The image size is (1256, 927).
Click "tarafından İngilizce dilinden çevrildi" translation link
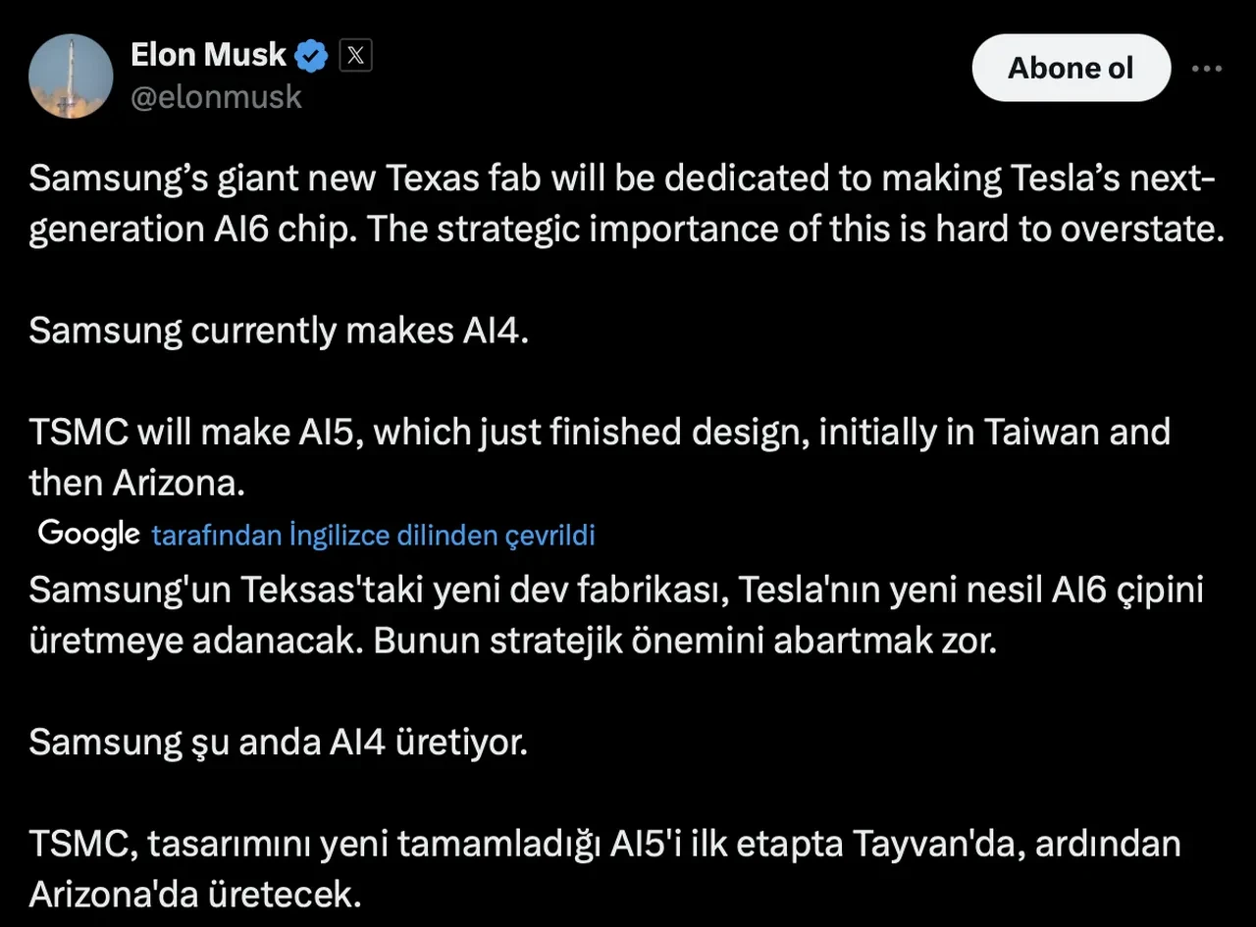pos(373,535)
